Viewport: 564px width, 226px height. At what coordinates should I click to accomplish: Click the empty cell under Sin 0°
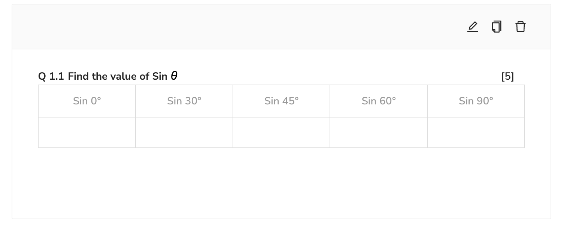(87, 132)
